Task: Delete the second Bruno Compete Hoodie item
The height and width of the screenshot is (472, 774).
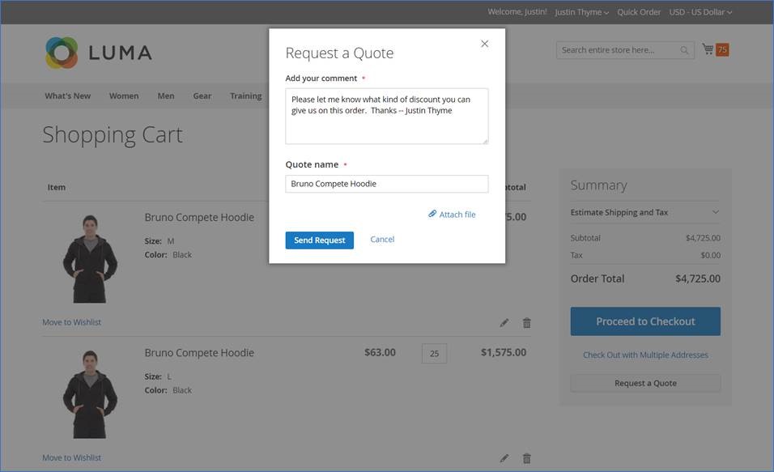Action: (526, 457)
